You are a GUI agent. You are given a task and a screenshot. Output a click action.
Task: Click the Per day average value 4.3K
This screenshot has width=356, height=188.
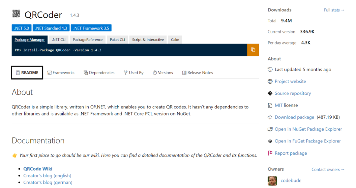point(306,43)
